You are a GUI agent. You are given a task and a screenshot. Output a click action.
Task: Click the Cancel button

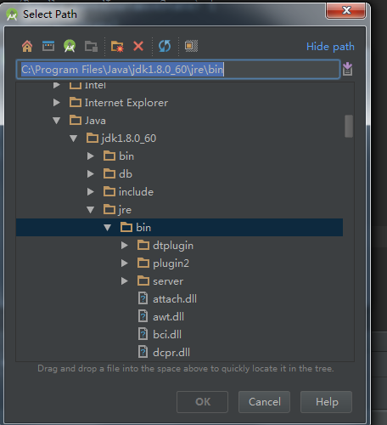(x=264, y=402)
